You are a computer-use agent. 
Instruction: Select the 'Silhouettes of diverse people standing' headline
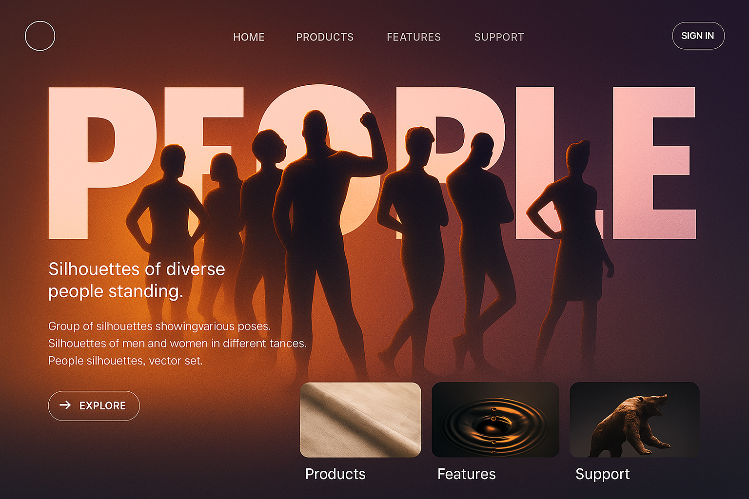137,280
